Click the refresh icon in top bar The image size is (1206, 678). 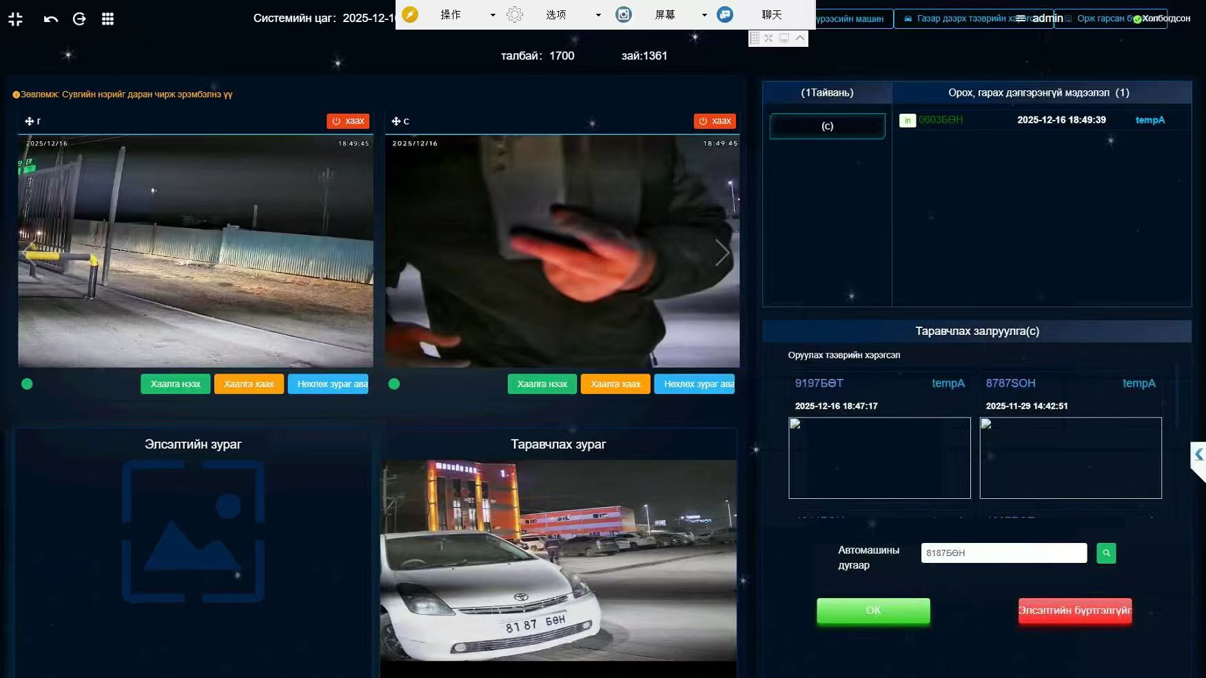[x=79, y=19]
